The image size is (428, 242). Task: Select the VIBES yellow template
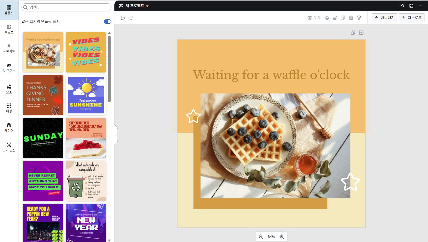coord(86,52)
